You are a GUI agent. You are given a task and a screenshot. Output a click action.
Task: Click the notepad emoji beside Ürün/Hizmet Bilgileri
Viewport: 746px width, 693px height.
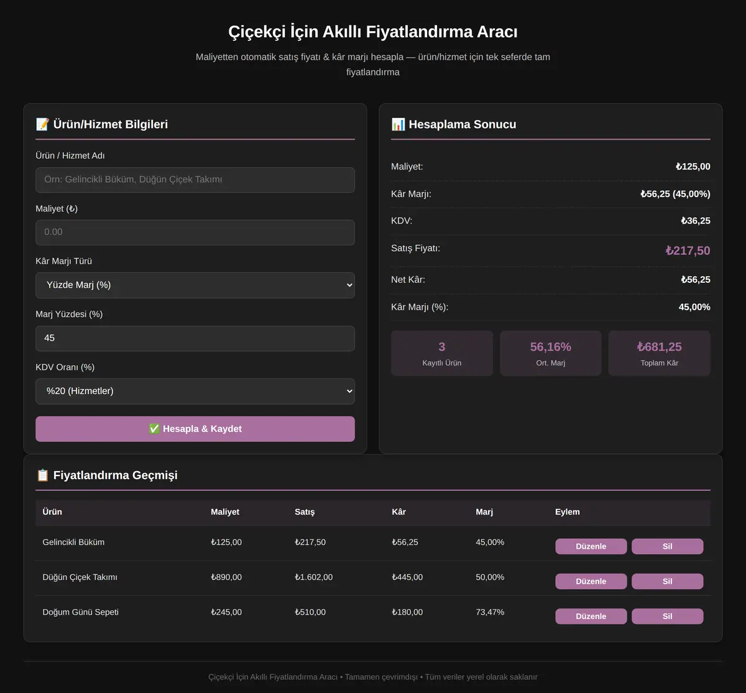[42, 124]
